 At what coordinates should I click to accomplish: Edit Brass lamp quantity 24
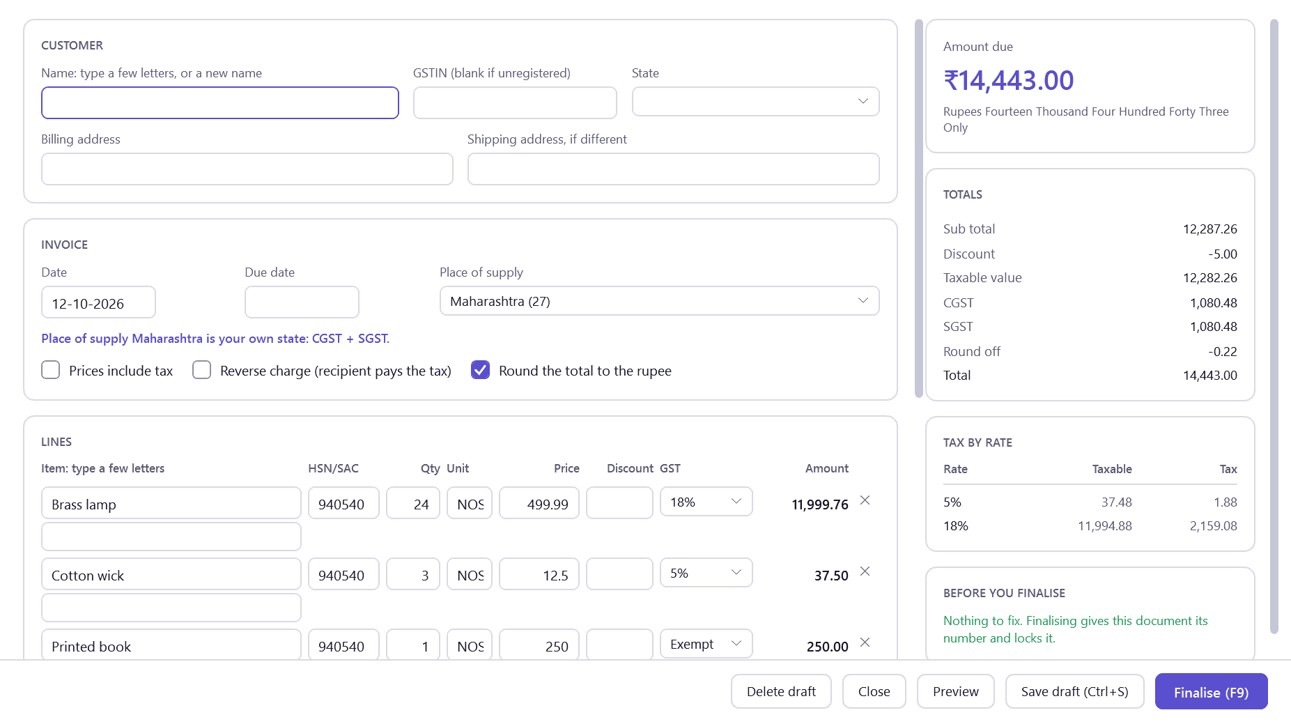[x=413, y=503]
